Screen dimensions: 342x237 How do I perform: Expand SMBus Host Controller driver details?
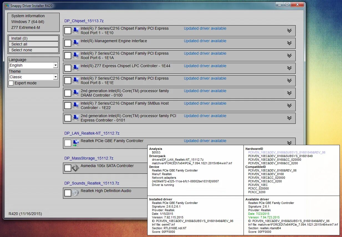[289, 105]
